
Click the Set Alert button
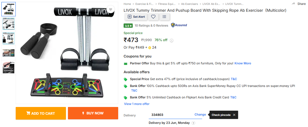136,17
